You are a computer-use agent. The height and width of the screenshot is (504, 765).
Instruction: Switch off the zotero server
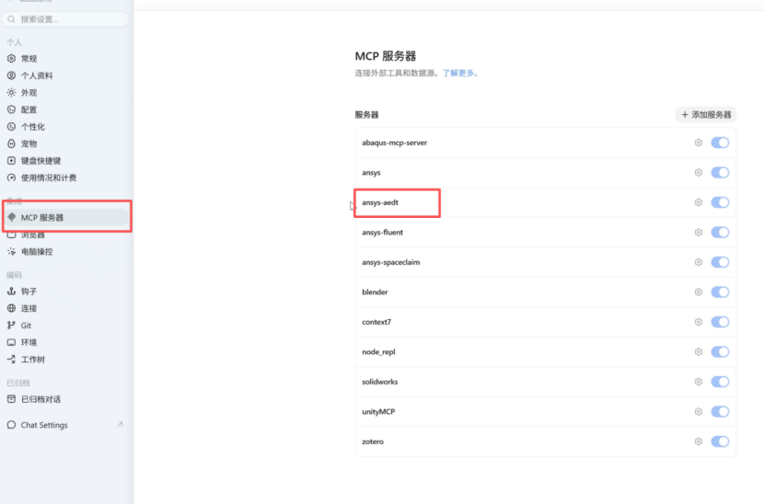point(720,441)
